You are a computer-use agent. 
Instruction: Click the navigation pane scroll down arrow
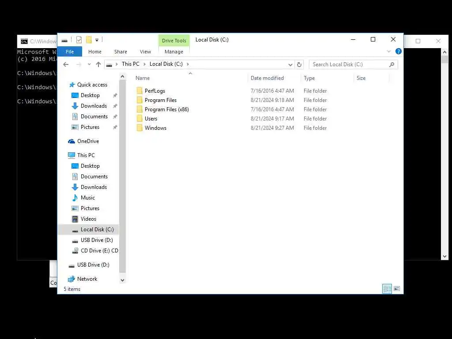click(x=123, y=280)
